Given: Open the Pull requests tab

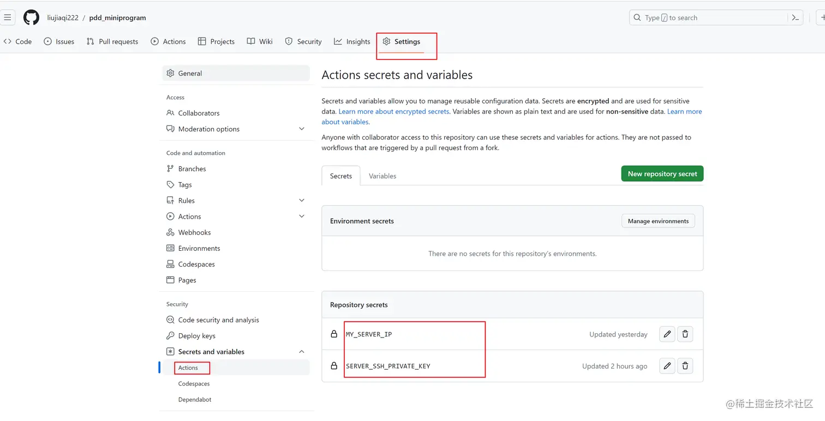Looking at the screenshot, I should (112, 41).
